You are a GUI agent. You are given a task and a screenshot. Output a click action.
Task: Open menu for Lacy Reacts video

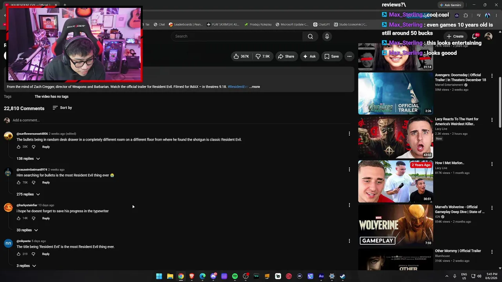coord(492,120)
